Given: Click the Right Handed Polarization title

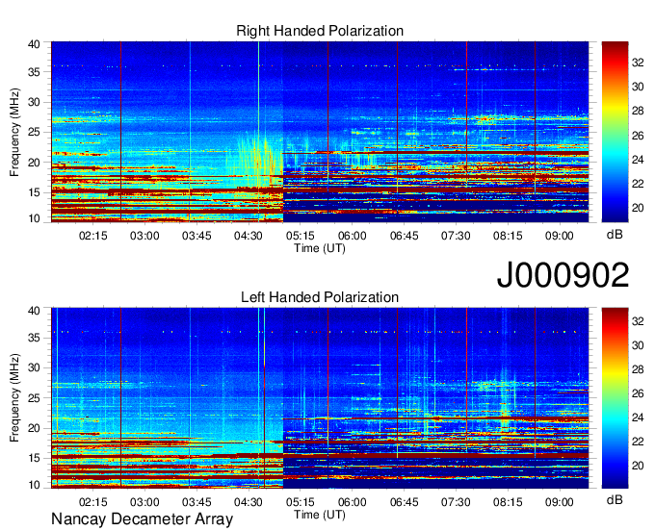Looking at the screenshot, I should 320,31.
